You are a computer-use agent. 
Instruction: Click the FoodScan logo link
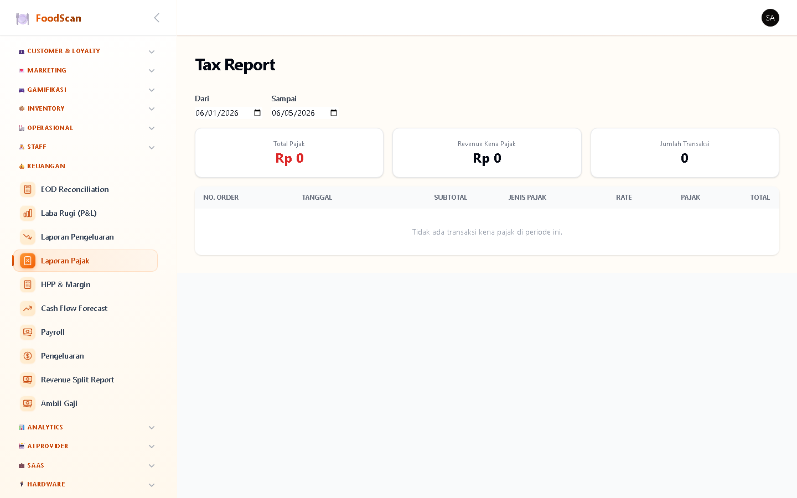[x=49, y=18]
